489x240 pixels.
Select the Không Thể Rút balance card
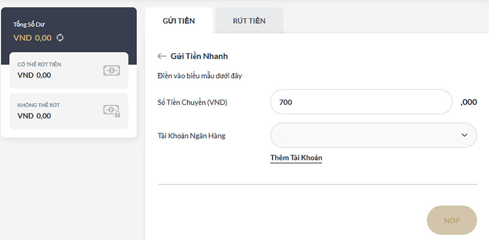click(x=68, y=111)
